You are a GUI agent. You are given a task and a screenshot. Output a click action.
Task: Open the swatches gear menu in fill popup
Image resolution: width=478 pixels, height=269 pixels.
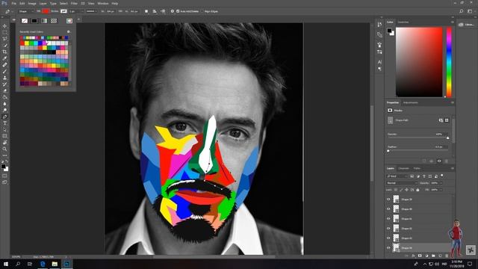tap(68, 31)
